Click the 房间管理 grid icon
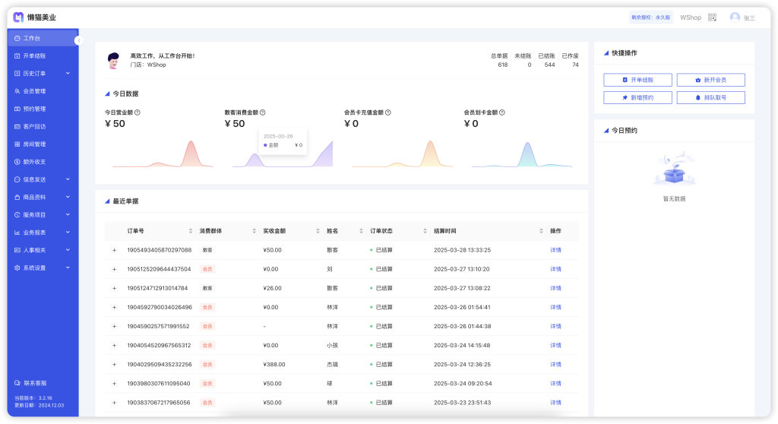 click(17, 144)
